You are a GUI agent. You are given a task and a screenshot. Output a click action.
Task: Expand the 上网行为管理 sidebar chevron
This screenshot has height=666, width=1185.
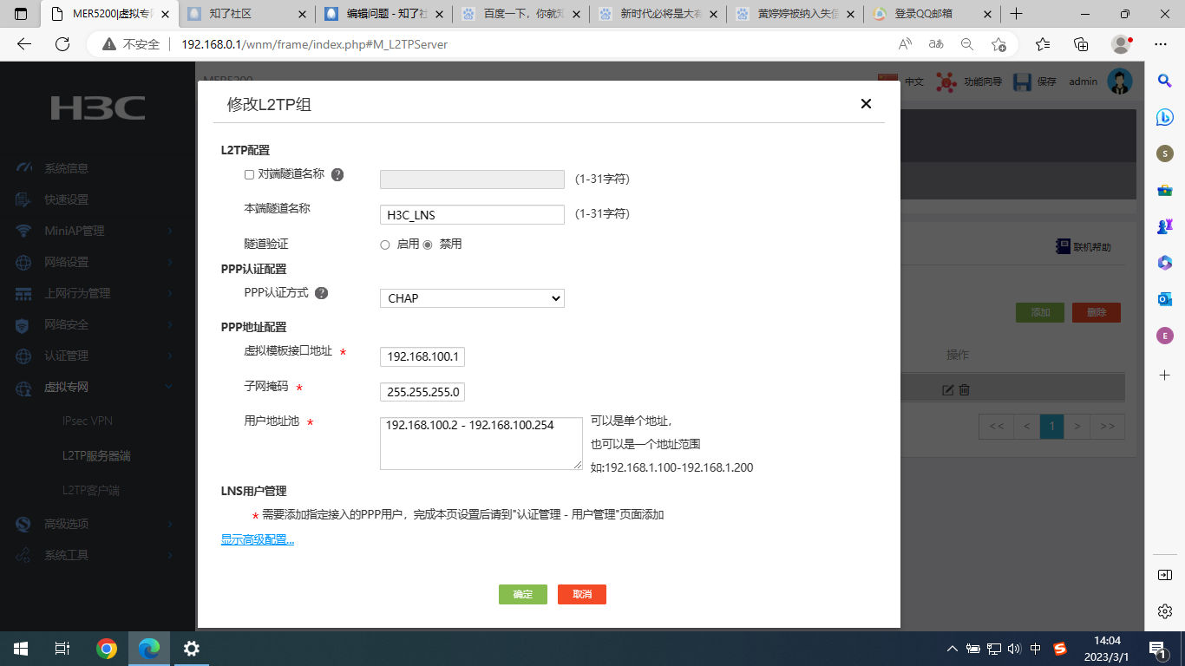[x=170, y=293]
